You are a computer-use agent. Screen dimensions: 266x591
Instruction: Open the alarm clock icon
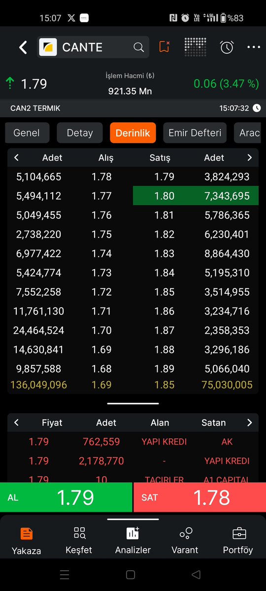(x=227, y=47)
